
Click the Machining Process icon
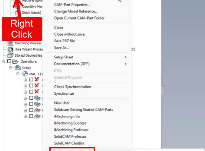click(x=10, y=43)
